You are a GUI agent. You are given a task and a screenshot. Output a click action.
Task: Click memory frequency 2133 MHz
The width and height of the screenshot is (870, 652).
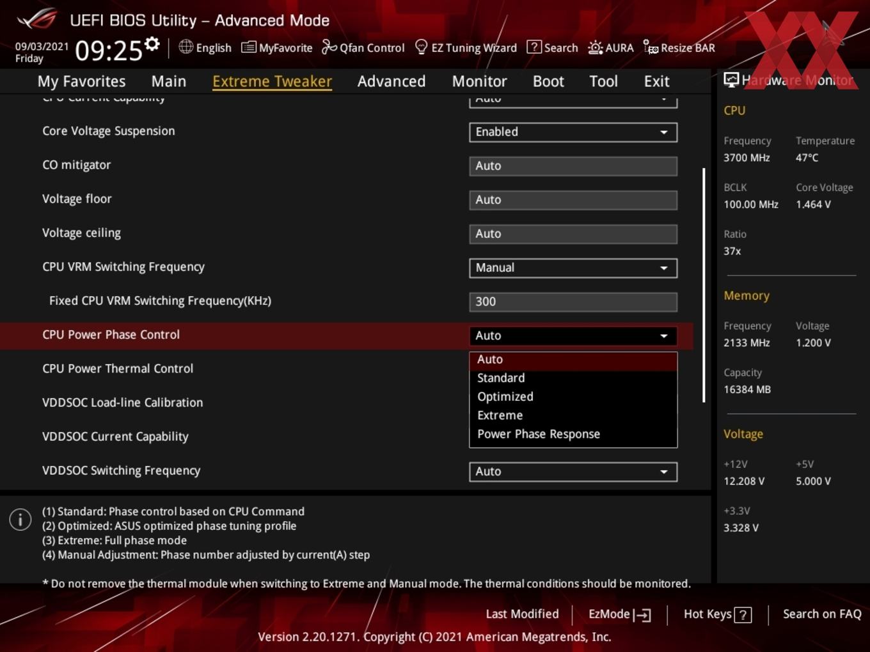(747, 343)
